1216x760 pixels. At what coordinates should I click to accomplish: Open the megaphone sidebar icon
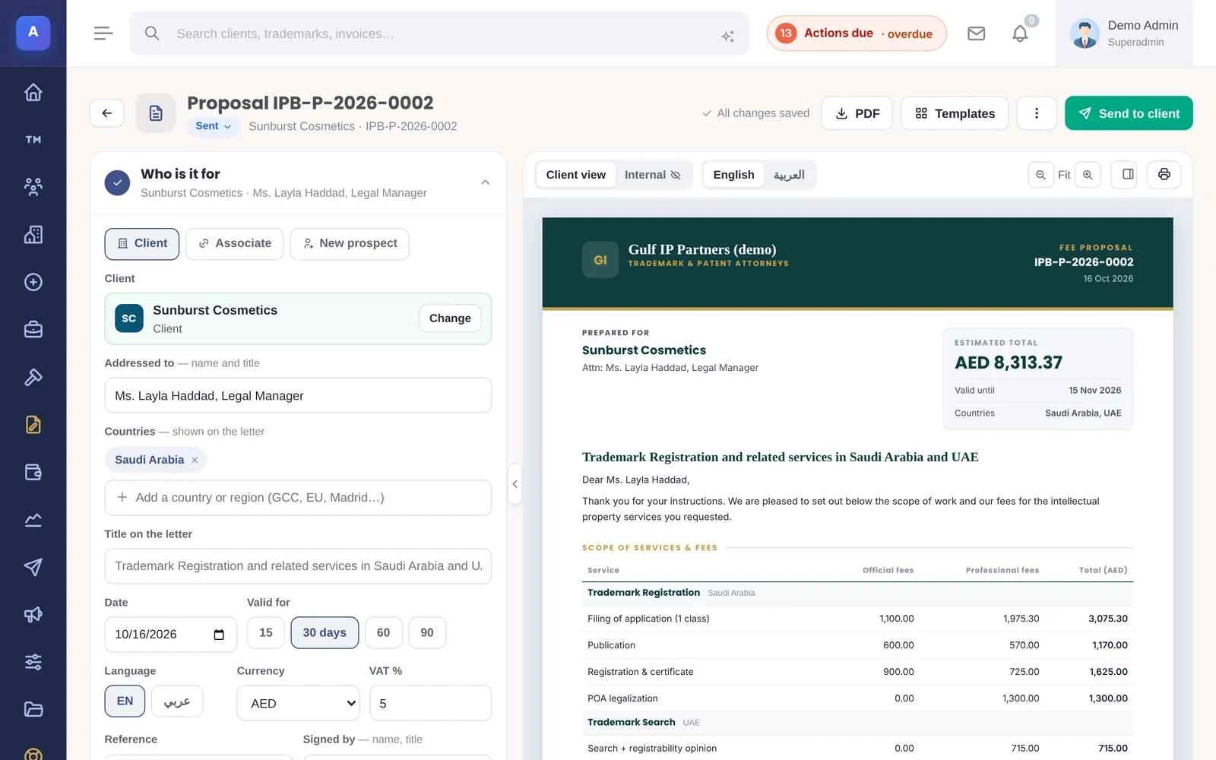pyautogui.click(x=33, y=615)
